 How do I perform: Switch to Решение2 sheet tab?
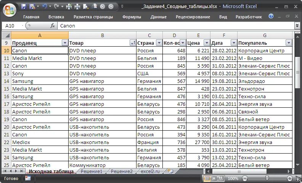coord(122,172)
